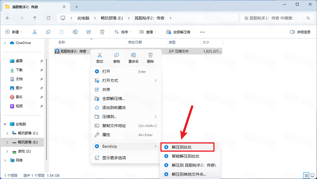317x179 pixels.
Task: Expand chevron after 孤胆枪手2：传奇 breadcrumb
Action: point(170,18)
